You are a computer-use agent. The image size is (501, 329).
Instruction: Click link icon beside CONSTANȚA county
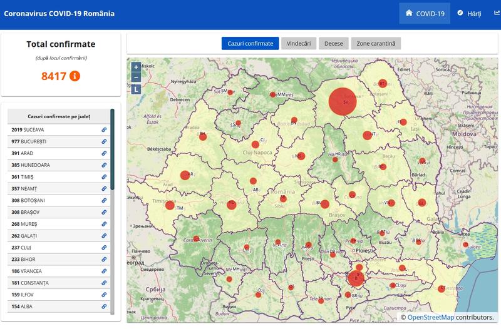(x=104, y=283)
